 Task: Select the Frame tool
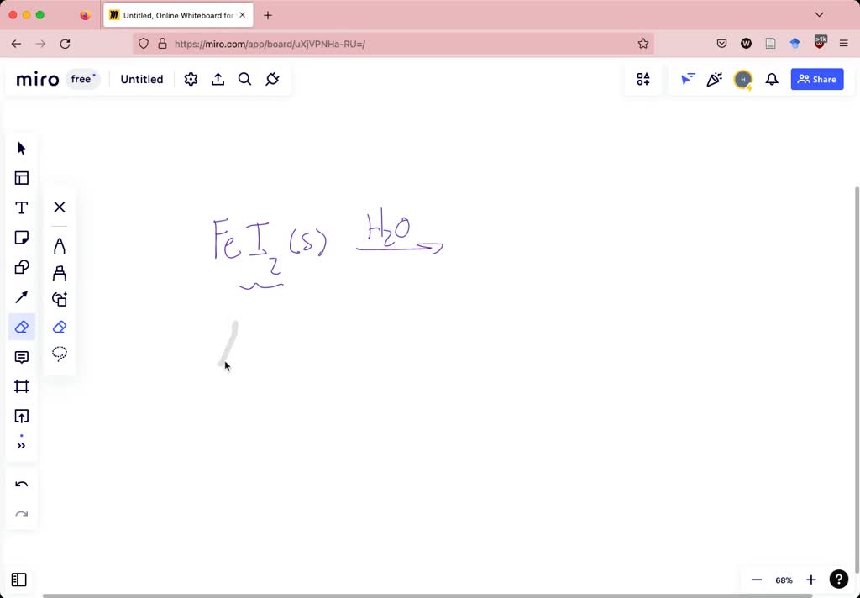click(x=21, y=386)
